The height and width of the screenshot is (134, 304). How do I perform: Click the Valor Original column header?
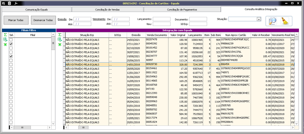click(178, 35)
